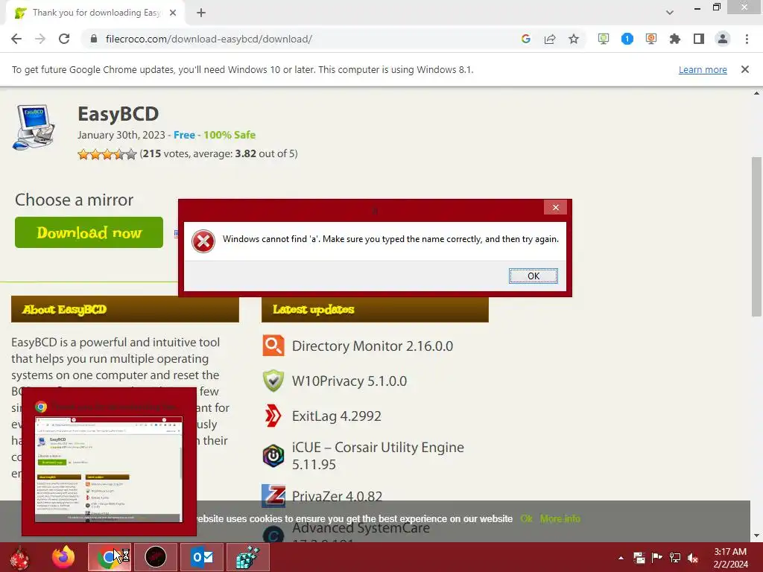Reload the current page
This screenshot has height=572, width=763.
pyautogui.click(x=64, y=39)
